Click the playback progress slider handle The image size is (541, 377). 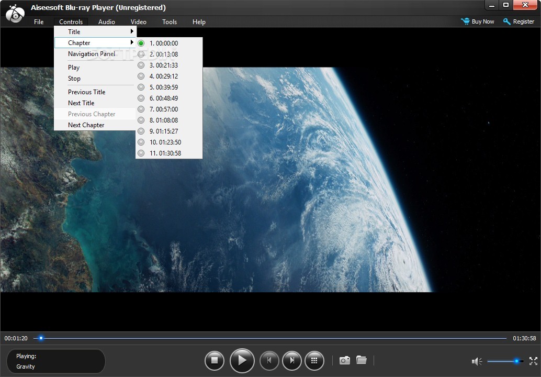click(41, 338)
